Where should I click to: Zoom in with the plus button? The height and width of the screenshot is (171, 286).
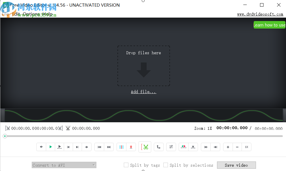[228, 147]
